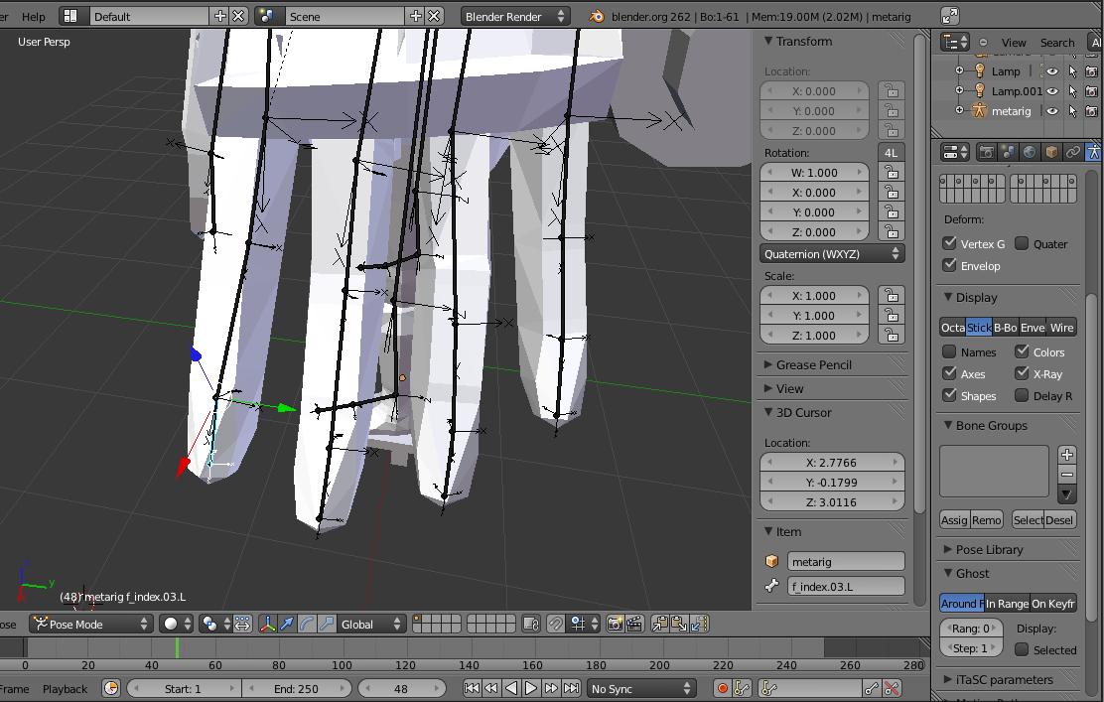Screen dimensions: 1104x702
Task: Toggle fullscreen view icon in top bar
Action: 950,16
